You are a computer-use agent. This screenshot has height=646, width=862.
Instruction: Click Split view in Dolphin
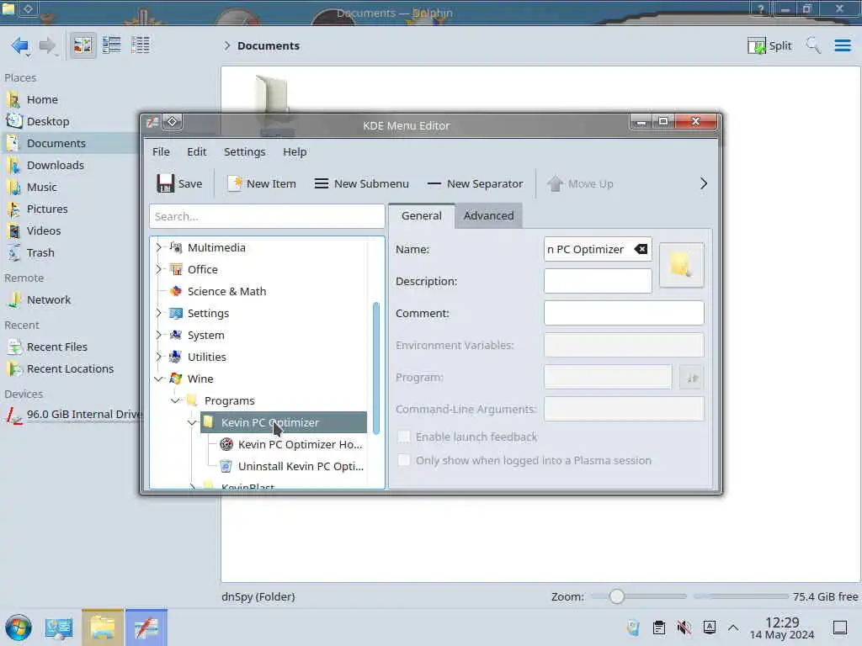[769, 45]
